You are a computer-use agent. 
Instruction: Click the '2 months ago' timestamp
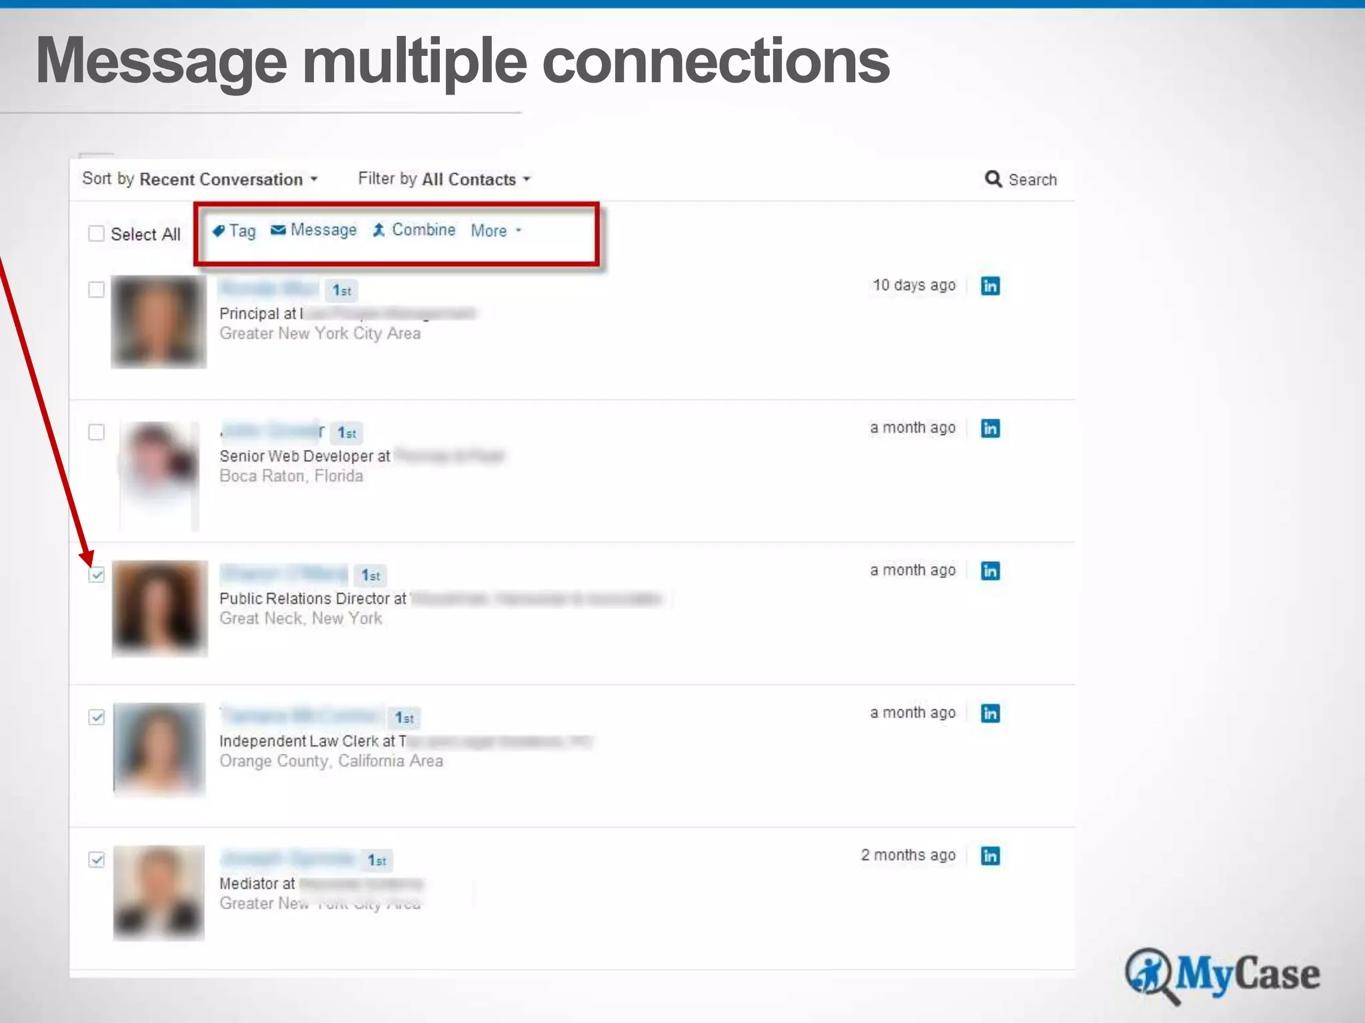click(x=908, y=855)
